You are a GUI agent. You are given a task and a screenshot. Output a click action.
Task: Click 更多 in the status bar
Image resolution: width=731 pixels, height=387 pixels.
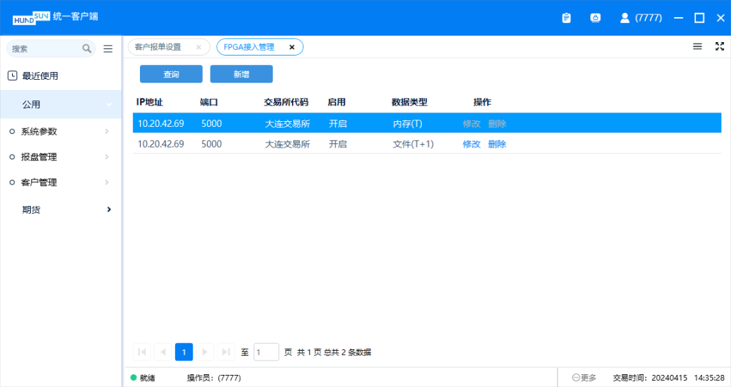point(584,378)
